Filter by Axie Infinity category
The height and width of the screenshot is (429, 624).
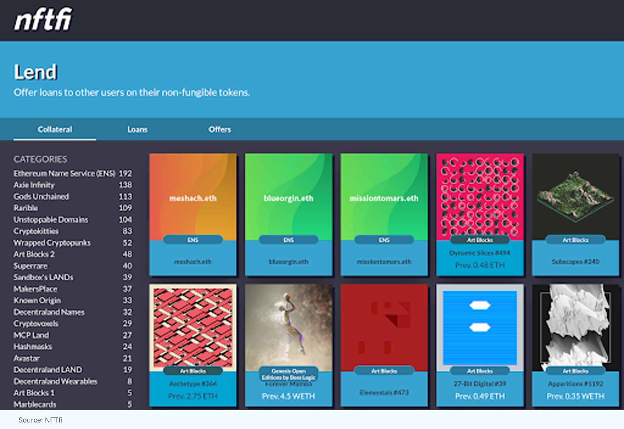point(34,185)
